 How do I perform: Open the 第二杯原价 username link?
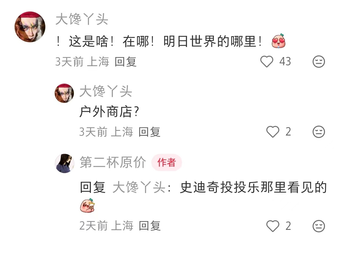click(x=113, y=162)
